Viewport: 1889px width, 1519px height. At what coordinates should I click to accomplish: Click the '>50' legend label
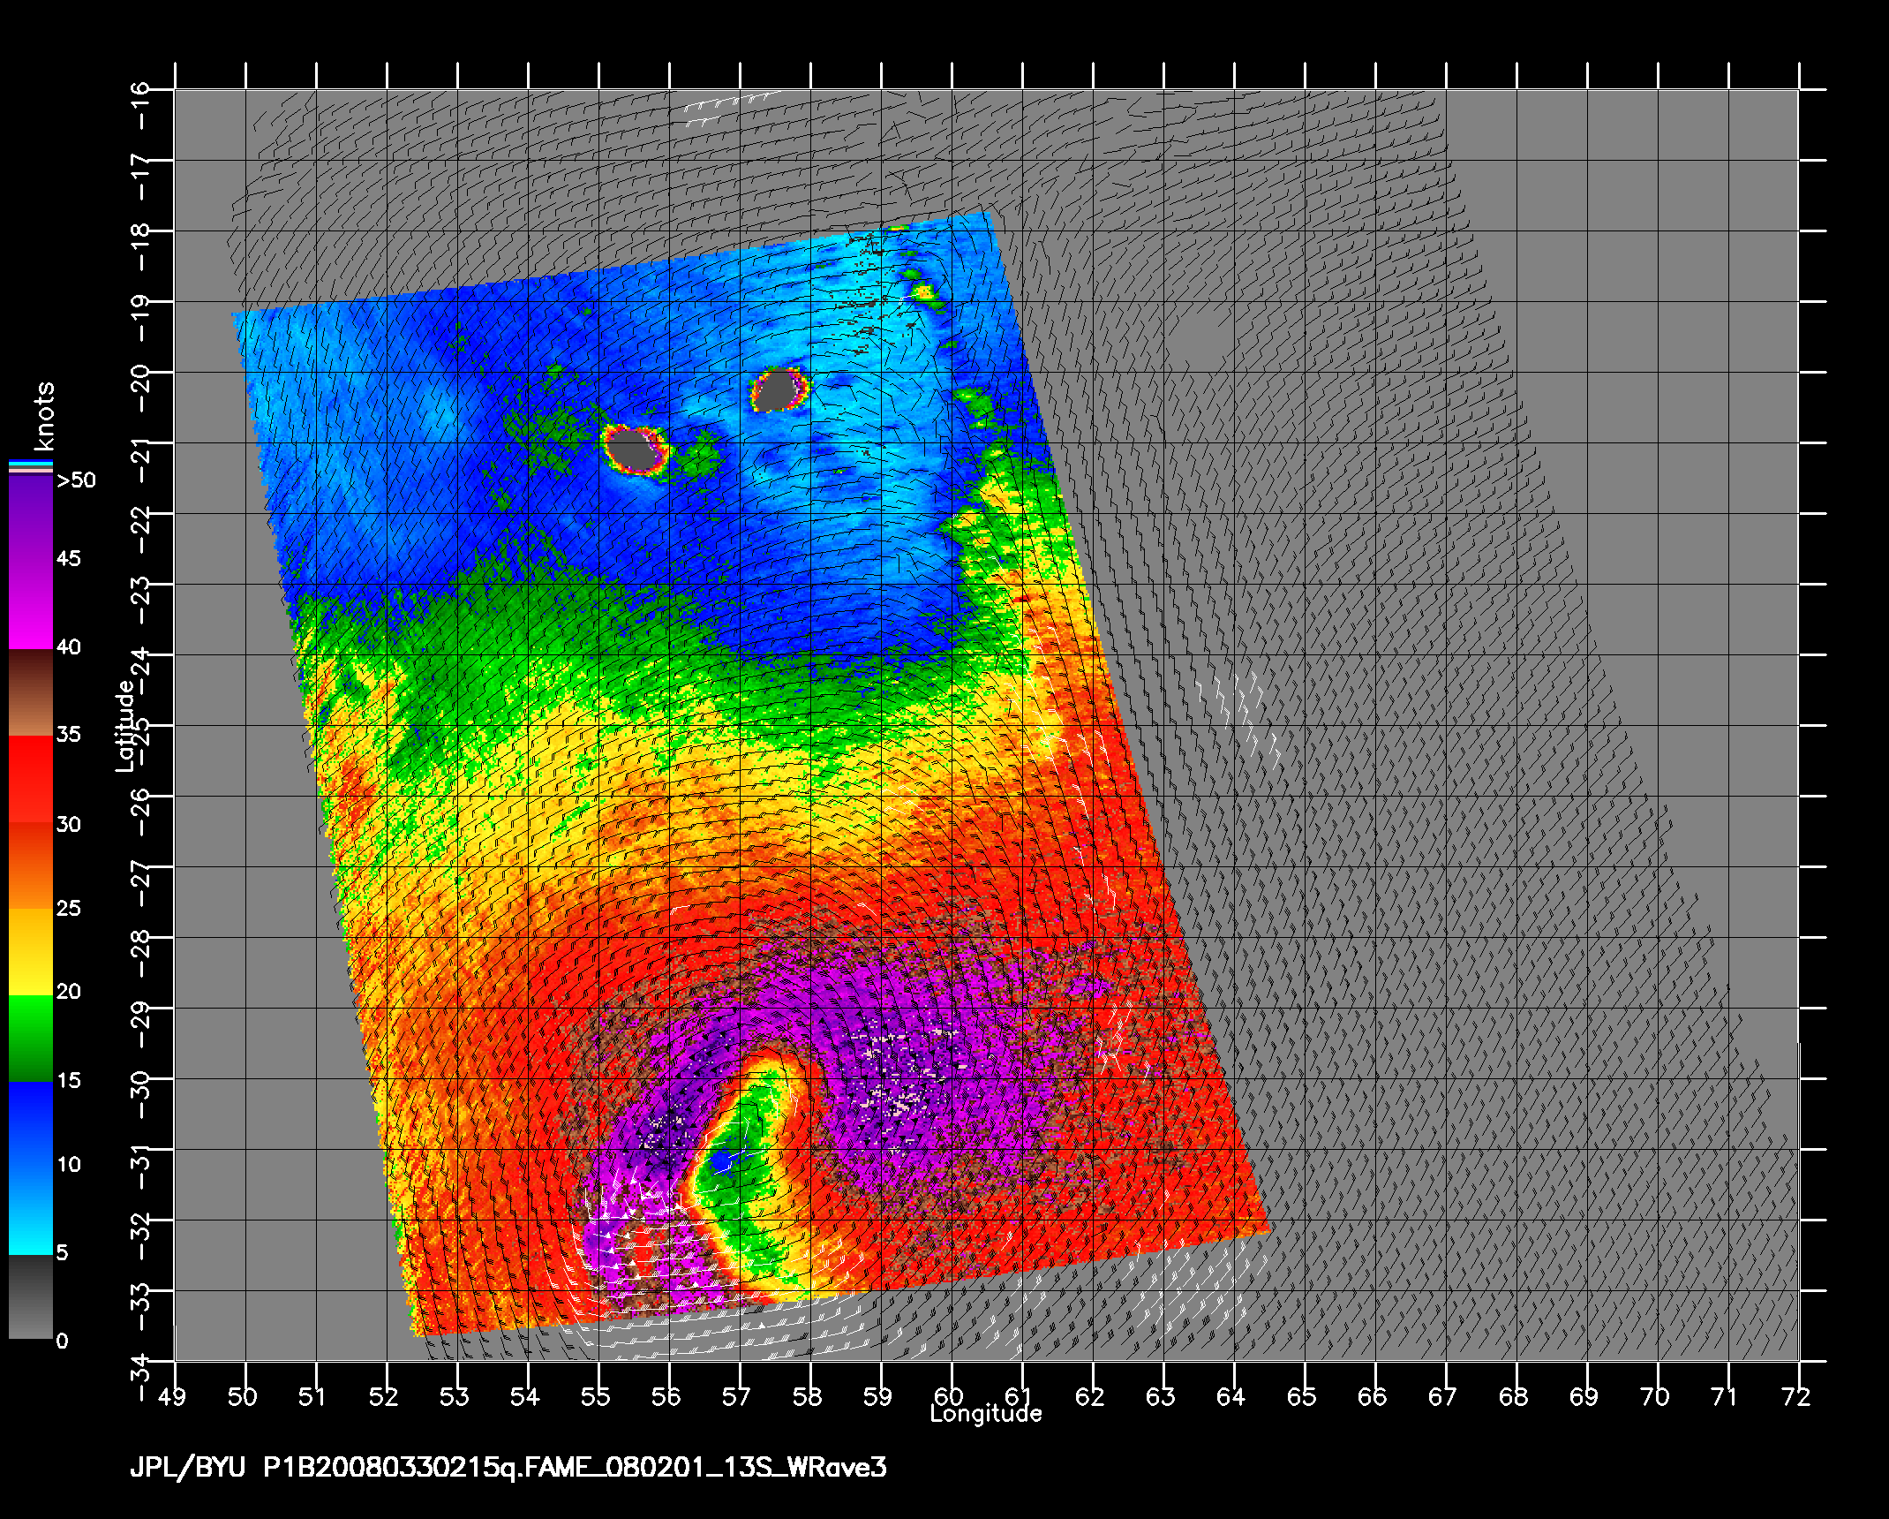(76, 480)
